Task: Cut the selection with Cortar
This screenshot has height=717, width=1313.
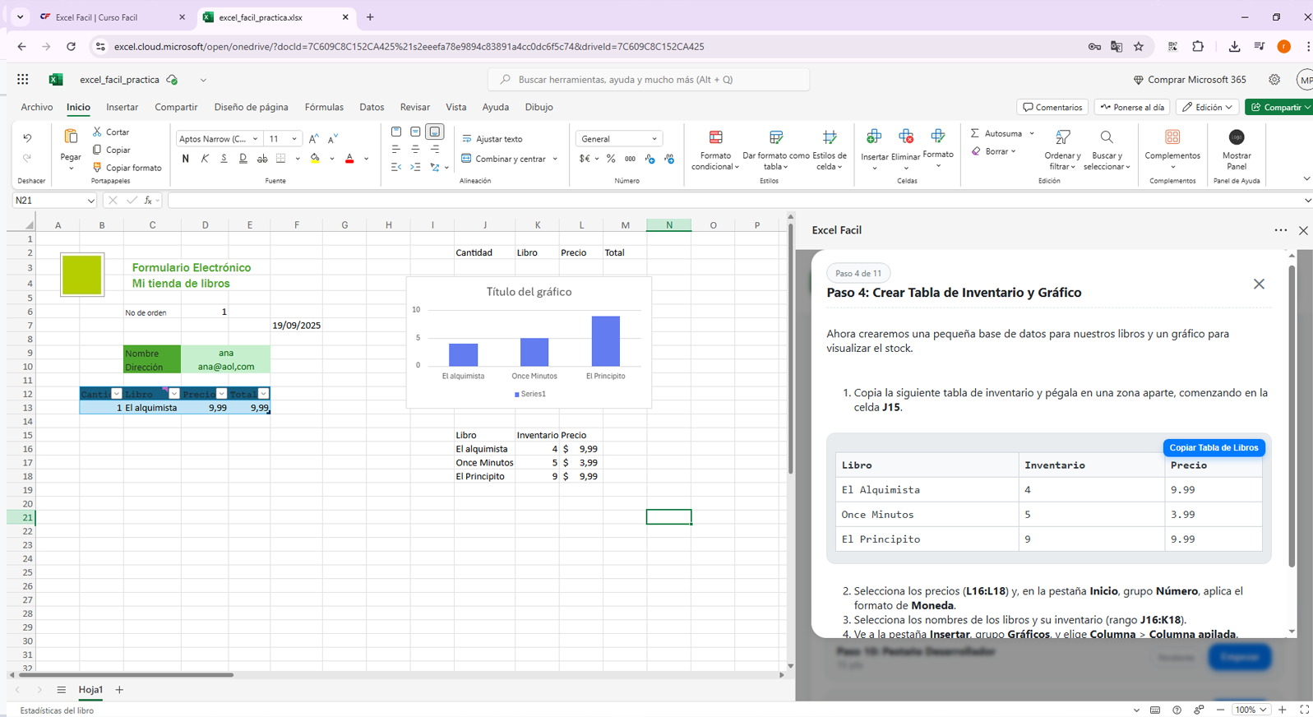Action: pyautogui.click(x=111, y=132)
